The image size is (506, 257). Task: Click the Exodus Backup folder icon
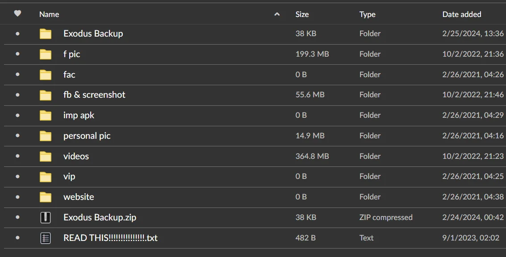coord(46,33)
